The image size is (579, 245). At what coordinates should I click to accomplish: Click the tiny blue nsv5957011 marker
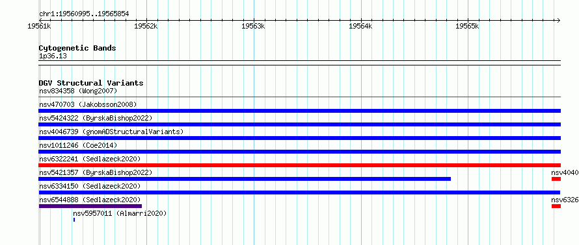pyautogui.click(x=74, y=220)
